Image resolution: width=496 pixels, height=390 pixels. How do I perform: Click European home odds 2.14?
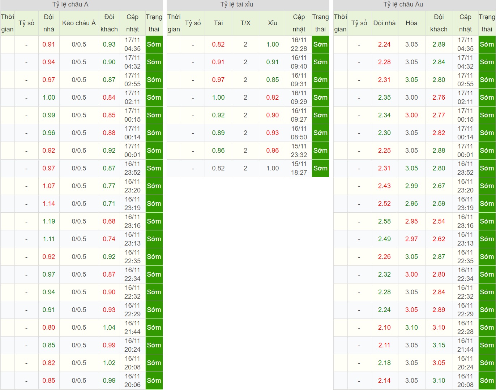coord(384,381)
